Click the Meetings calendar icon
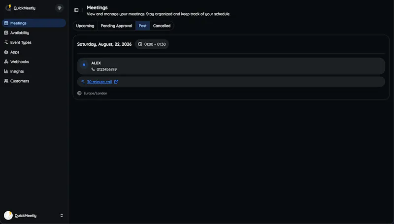394x224 pixels. point(6,23)
